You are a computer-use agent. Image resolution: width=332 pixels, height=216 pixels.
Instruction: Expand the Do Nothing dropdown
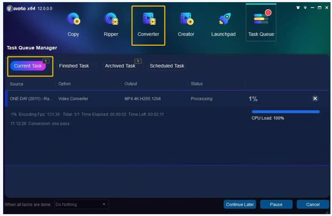tap(81, 204)
